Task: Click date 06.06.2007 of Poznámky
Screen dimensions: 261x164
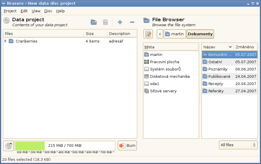Action: coord(246,69)
